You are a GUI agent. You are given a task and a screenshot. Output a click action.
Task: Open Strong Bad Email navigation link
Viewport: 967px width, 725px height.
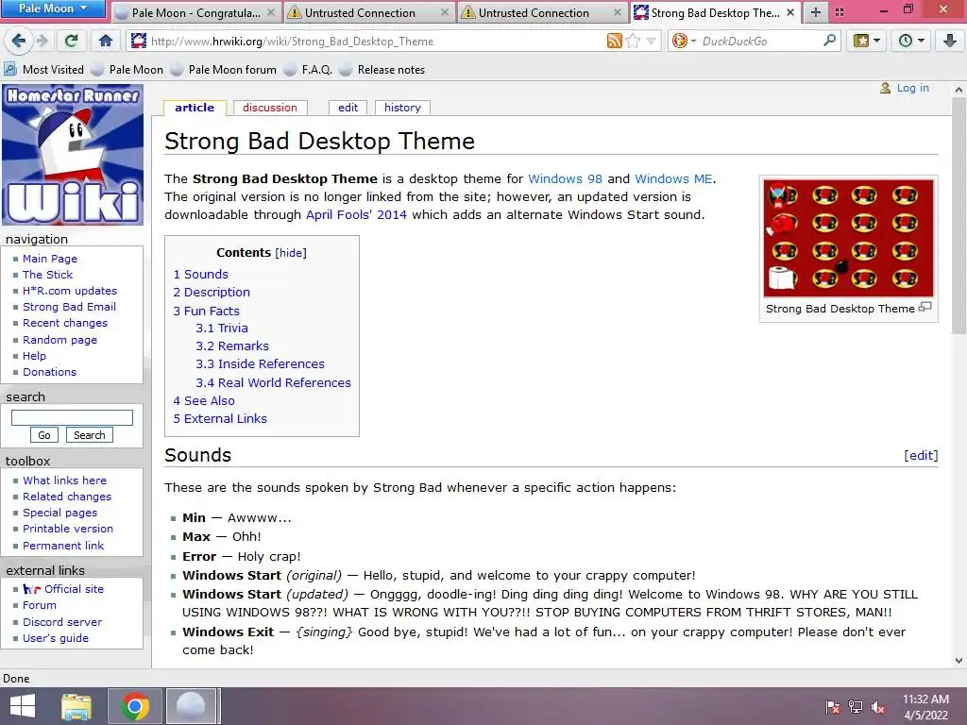coord(69,307)
